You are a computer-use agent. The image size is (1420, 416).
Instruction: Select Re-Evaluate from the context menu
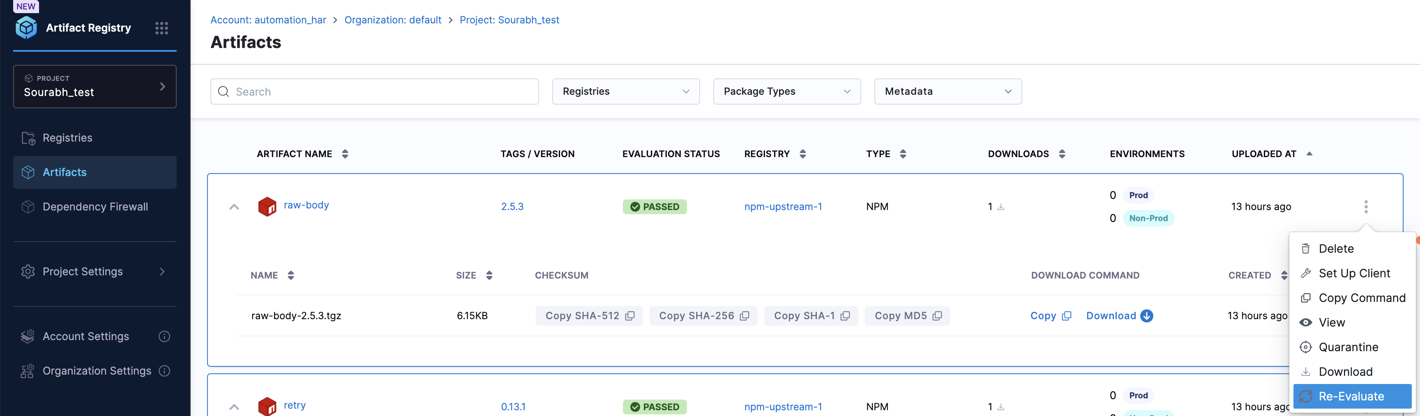click(1351, 396)
